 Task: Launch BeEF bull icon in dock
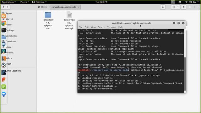tap(3, 73)
